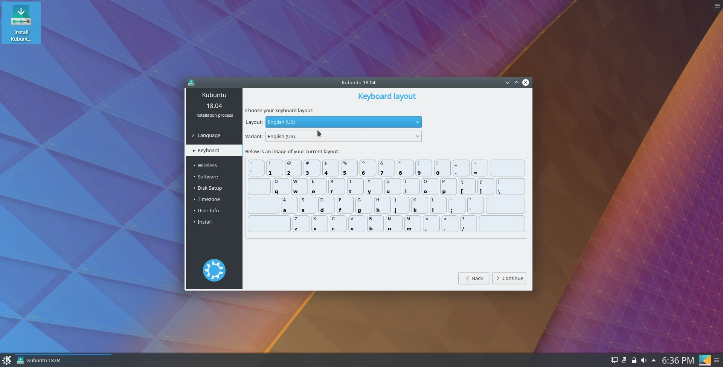Click the clock showing 6:36 PM
The width and height of the screenshot is (723, 367).
pos(678,360)
